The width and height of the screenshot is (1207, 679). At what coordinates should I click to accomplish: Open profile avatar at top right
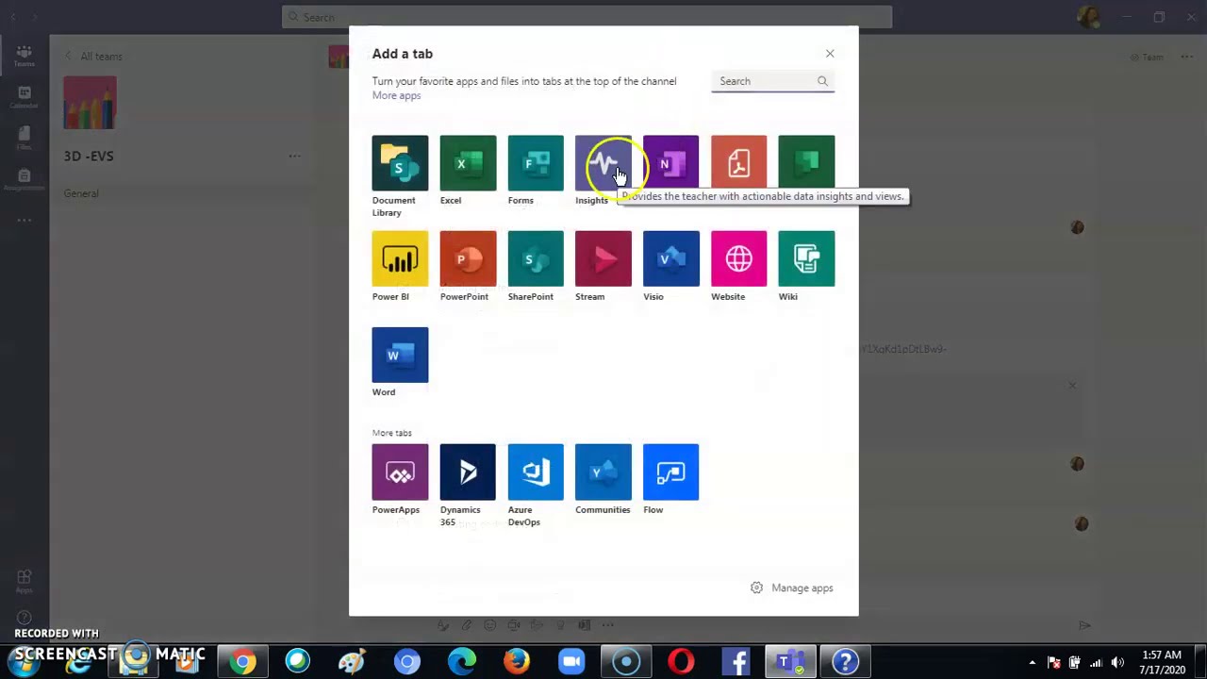[x=1088, y=17]
